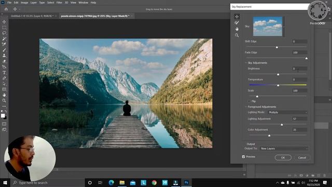Open Google Chrome from the taskbar

[x=154, y=182]
